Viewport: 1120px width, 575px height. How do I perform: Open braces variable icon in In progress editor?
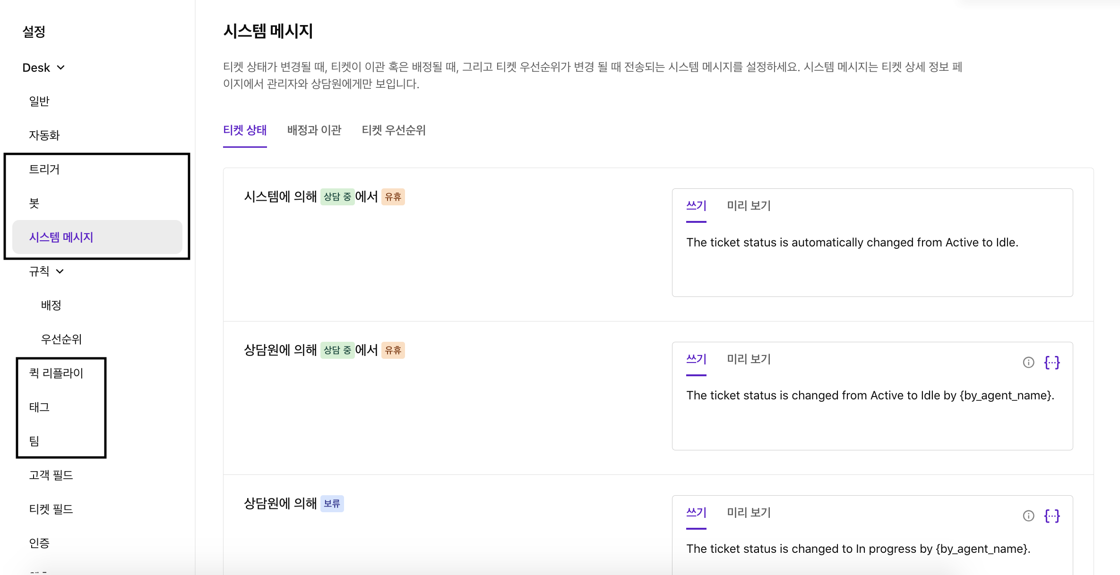tap(1052, 516)
